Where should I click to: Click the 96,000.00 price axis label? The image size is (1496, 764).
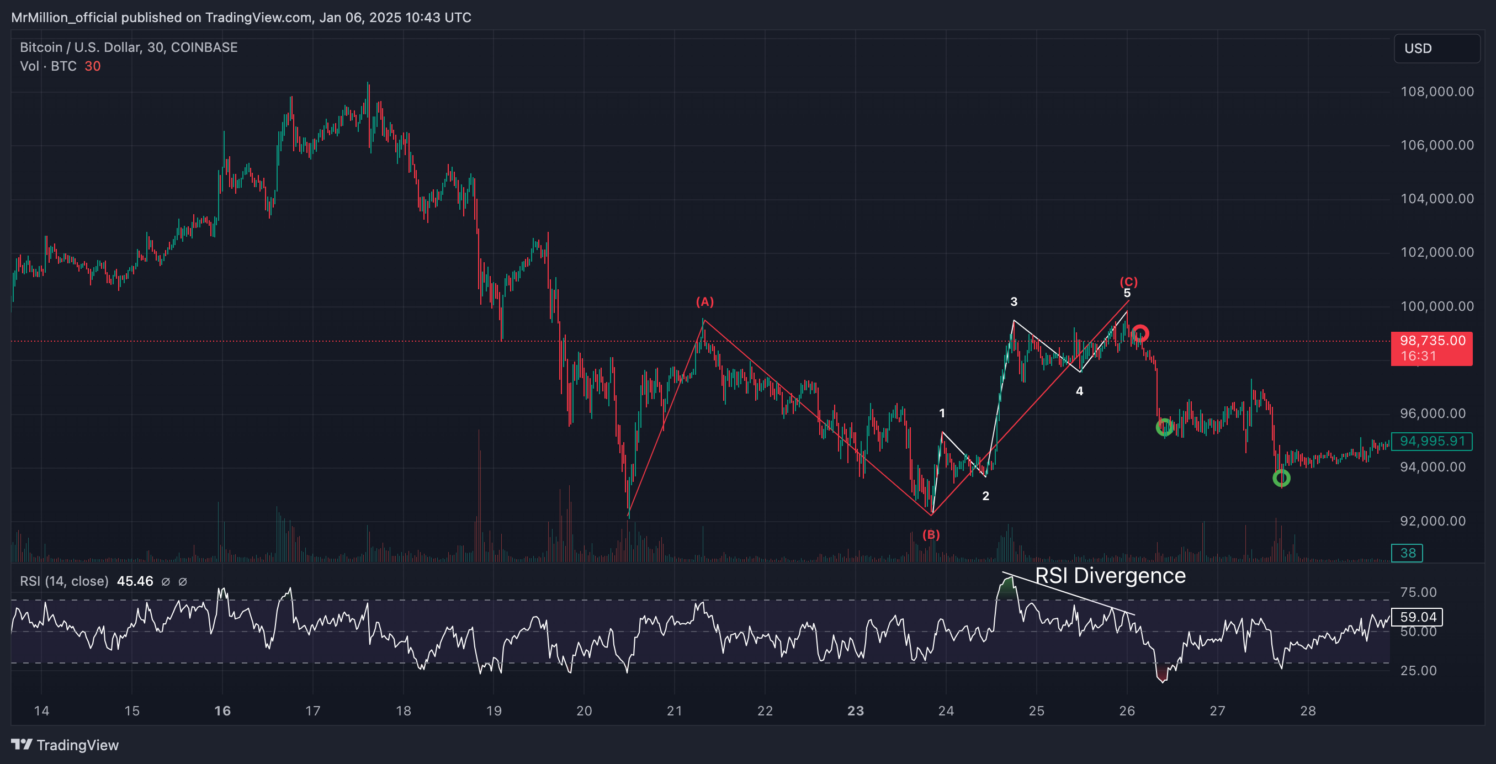tap(1433, 413)
